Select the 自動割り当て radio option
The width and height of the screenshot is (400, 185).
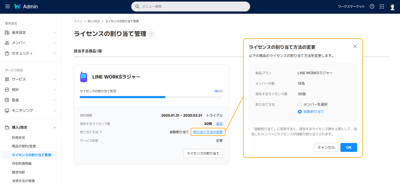300,112
